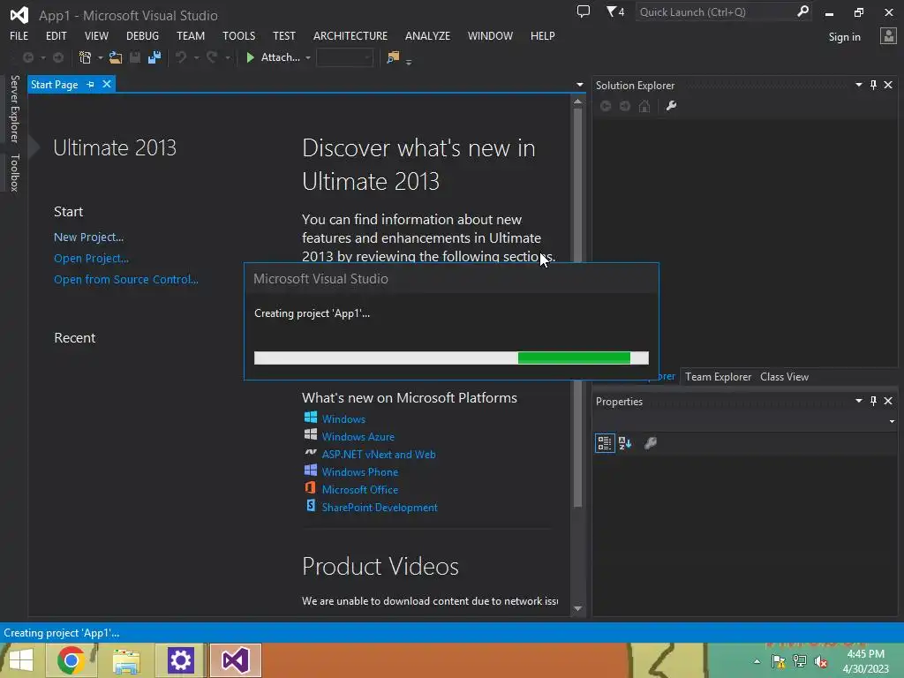Click the New Project... link
This screenshot has width=904, height=678.
pos(89,237)
